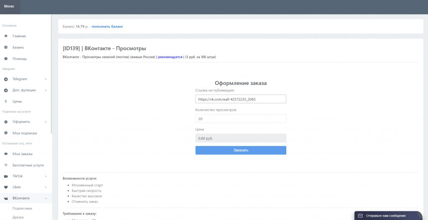The width and height of the screenshot is (428, 220).
Task: Click the camera icon beside TikTok
Action: (x=6, y=176)
